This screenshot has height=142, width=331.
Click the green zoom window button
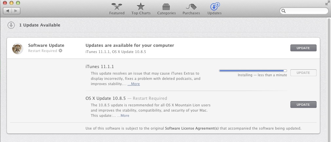[x=18, y=3]
